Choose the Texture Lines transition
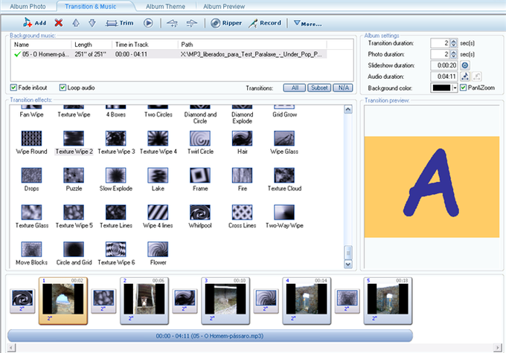Image resolution: width=506 pixels, height=353 pixels. click(116, 217)
